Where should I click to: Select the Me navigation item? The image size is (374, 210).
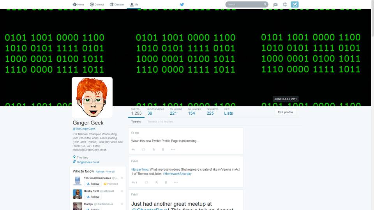[134, 4]
